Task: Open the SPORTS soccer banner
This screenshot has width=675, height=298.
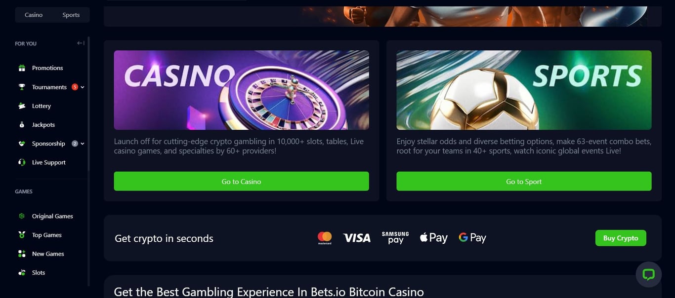Action: pyautogui.click(x=523, y=90)
